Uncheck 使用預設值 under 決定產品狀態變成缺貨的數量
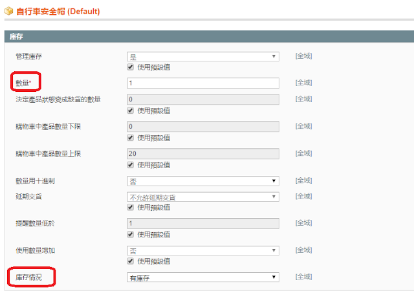 (131, 111)
